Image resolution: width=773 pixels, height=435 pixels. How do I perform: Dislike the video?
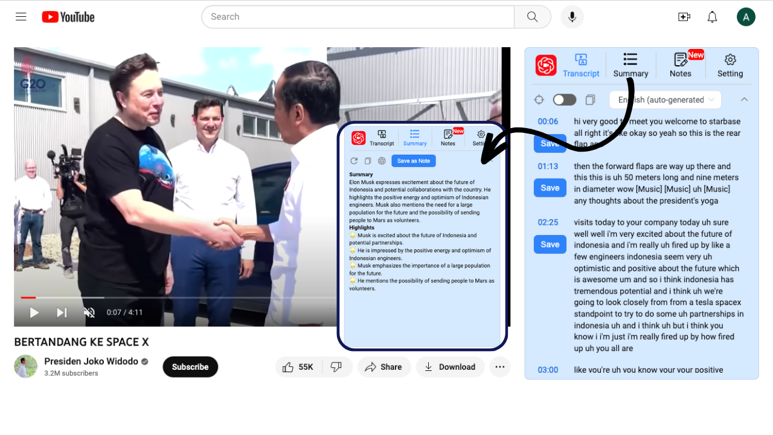(336, 366)
